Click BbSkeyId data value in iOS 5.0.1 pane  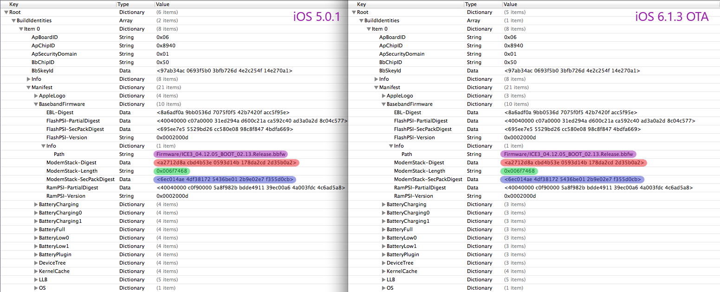[x=224, y=71]
